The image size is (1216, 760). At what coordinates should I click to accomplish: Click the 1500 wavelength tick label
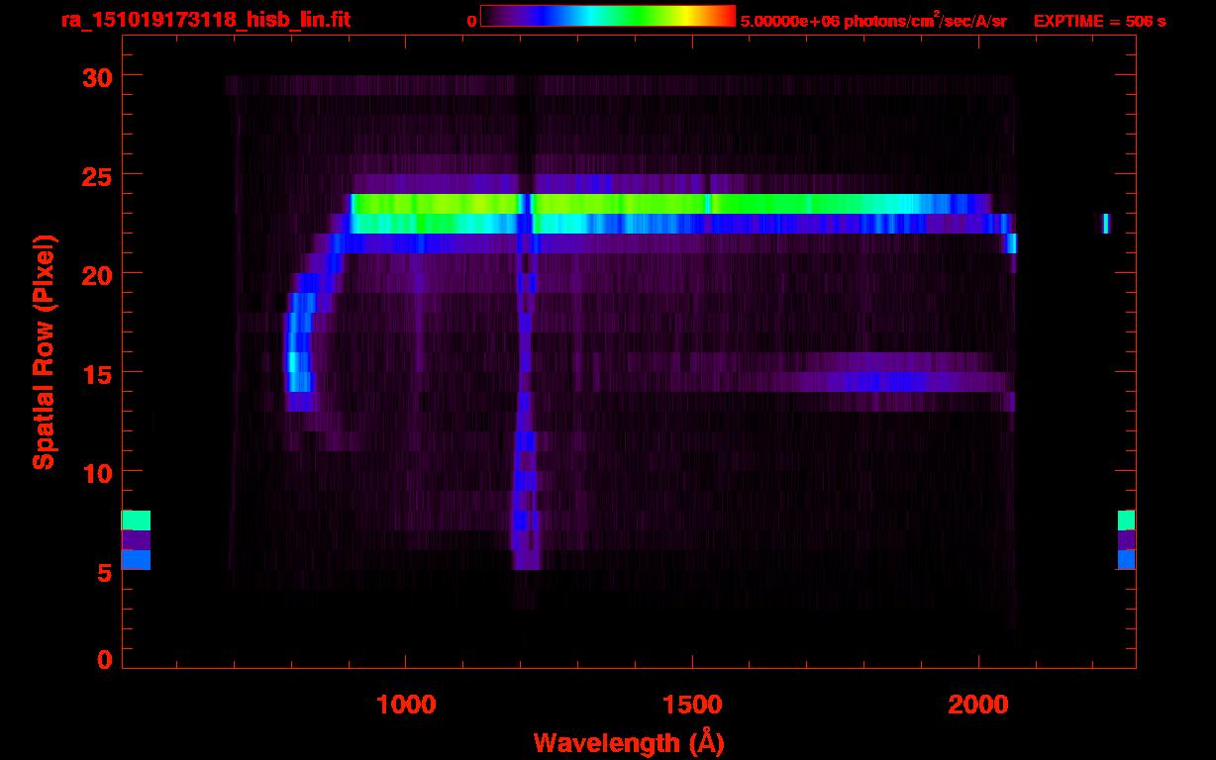pos(692,705)
